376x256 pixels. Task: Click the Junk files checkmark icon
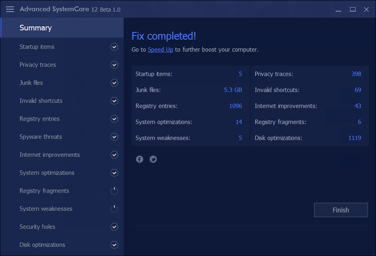click(114, 83)
